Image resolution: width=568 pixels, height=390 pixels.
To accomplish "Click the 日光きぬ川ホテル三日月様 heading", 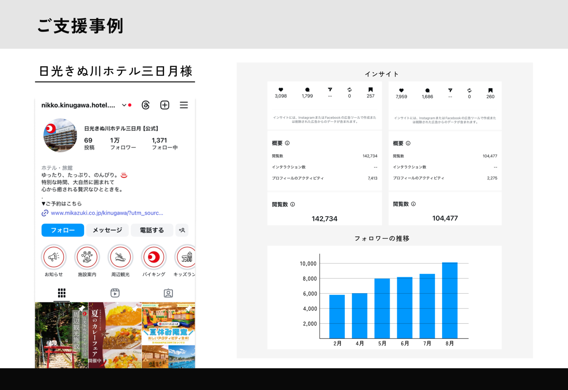I will coord(116,71).
